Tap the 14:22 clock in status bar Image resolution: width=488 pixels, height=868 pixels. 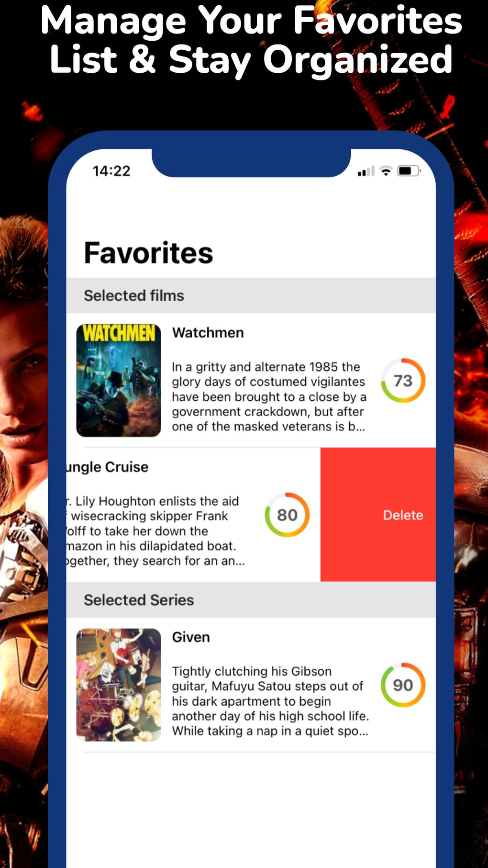click(x=111, y=171)
